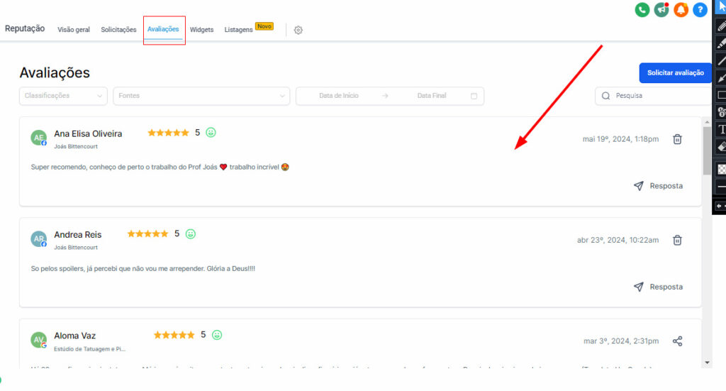The image size is (726, 391).
Task: Click the Data de Início date field
Action: point(338,96)
